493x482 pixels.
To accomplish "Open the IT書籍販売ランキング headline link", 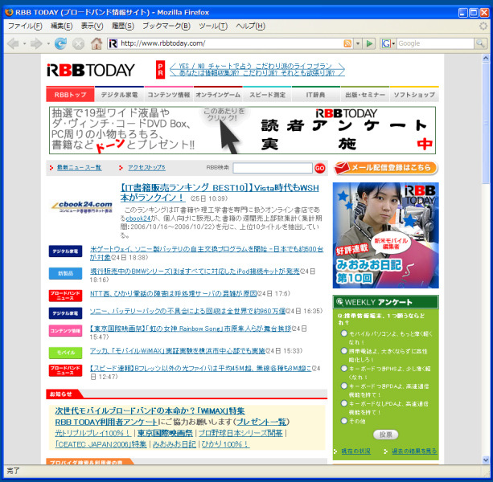I will [220, 193].
